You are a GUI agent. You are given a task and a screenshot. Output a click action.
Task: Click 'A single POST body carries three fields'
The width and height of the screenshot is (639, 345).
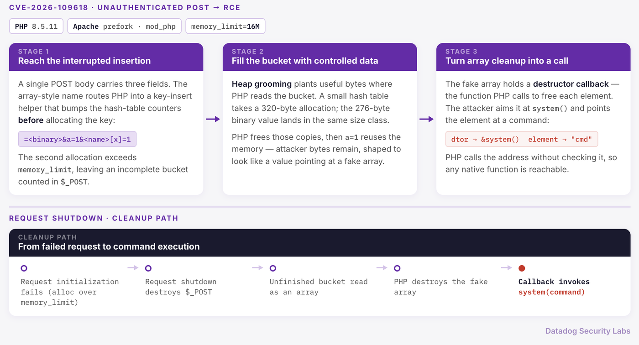pos(94,84)
